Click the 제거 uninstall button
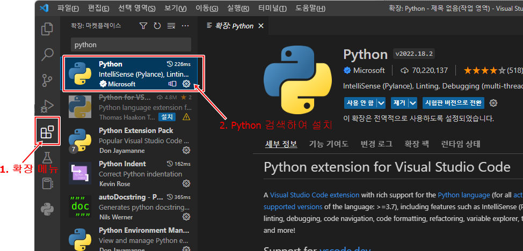 399,102
